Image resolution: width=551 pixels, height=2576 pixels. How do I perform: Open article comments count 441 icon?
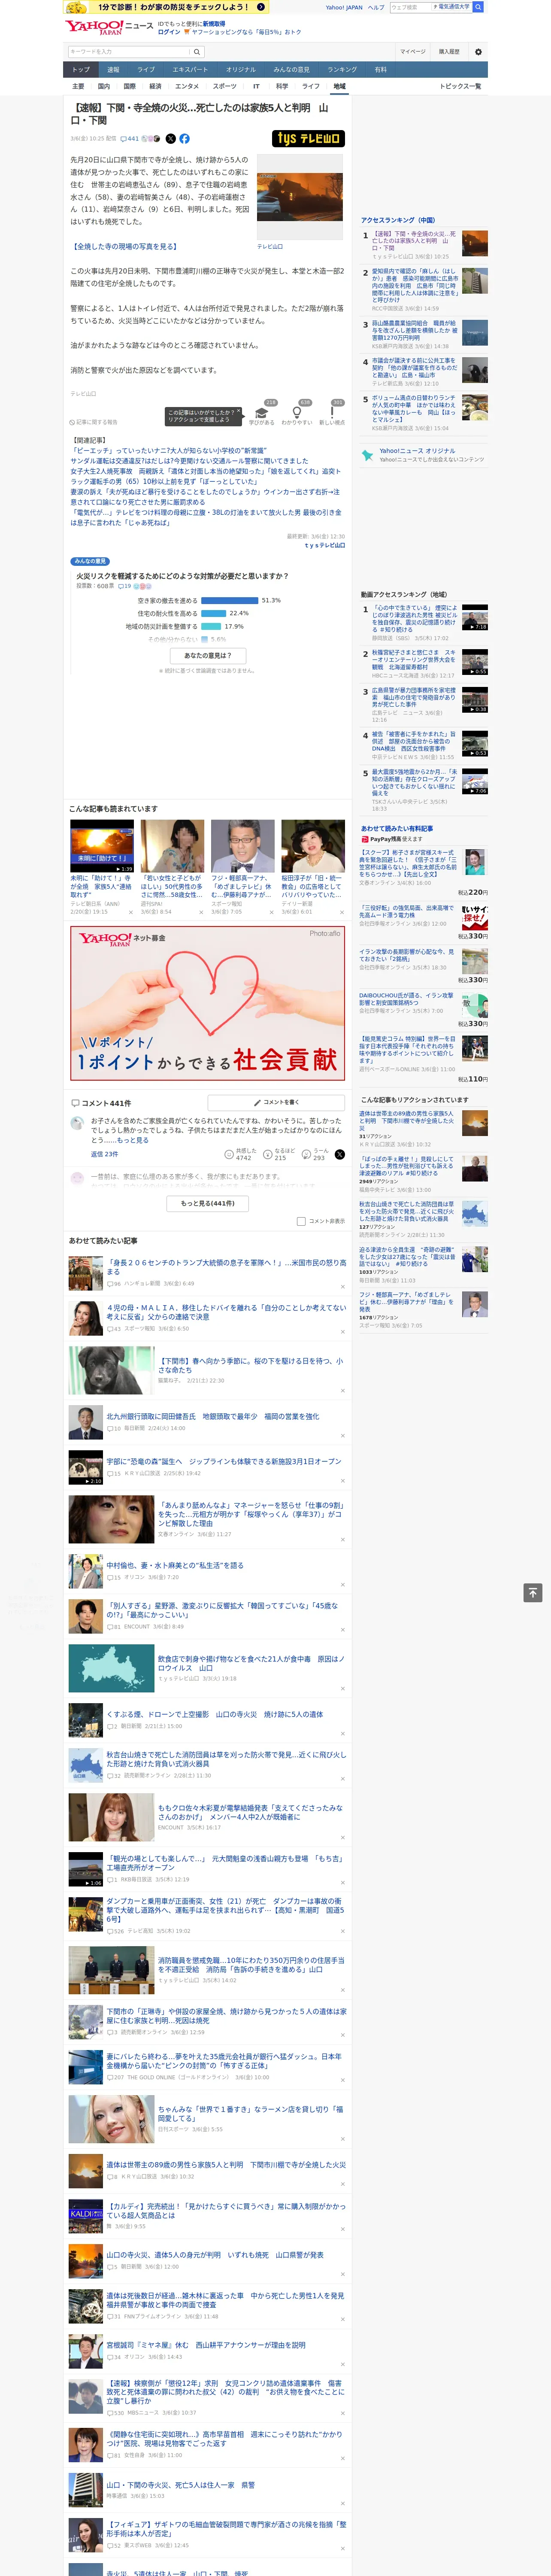130,139
